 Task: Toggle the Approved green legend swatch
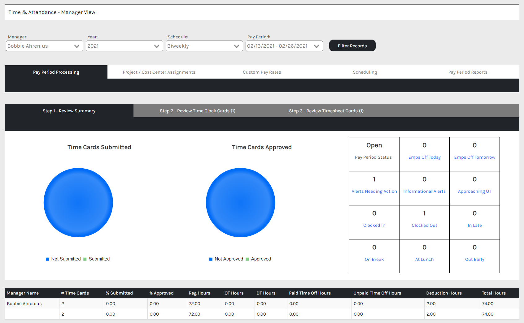click(x=247, y=259)
